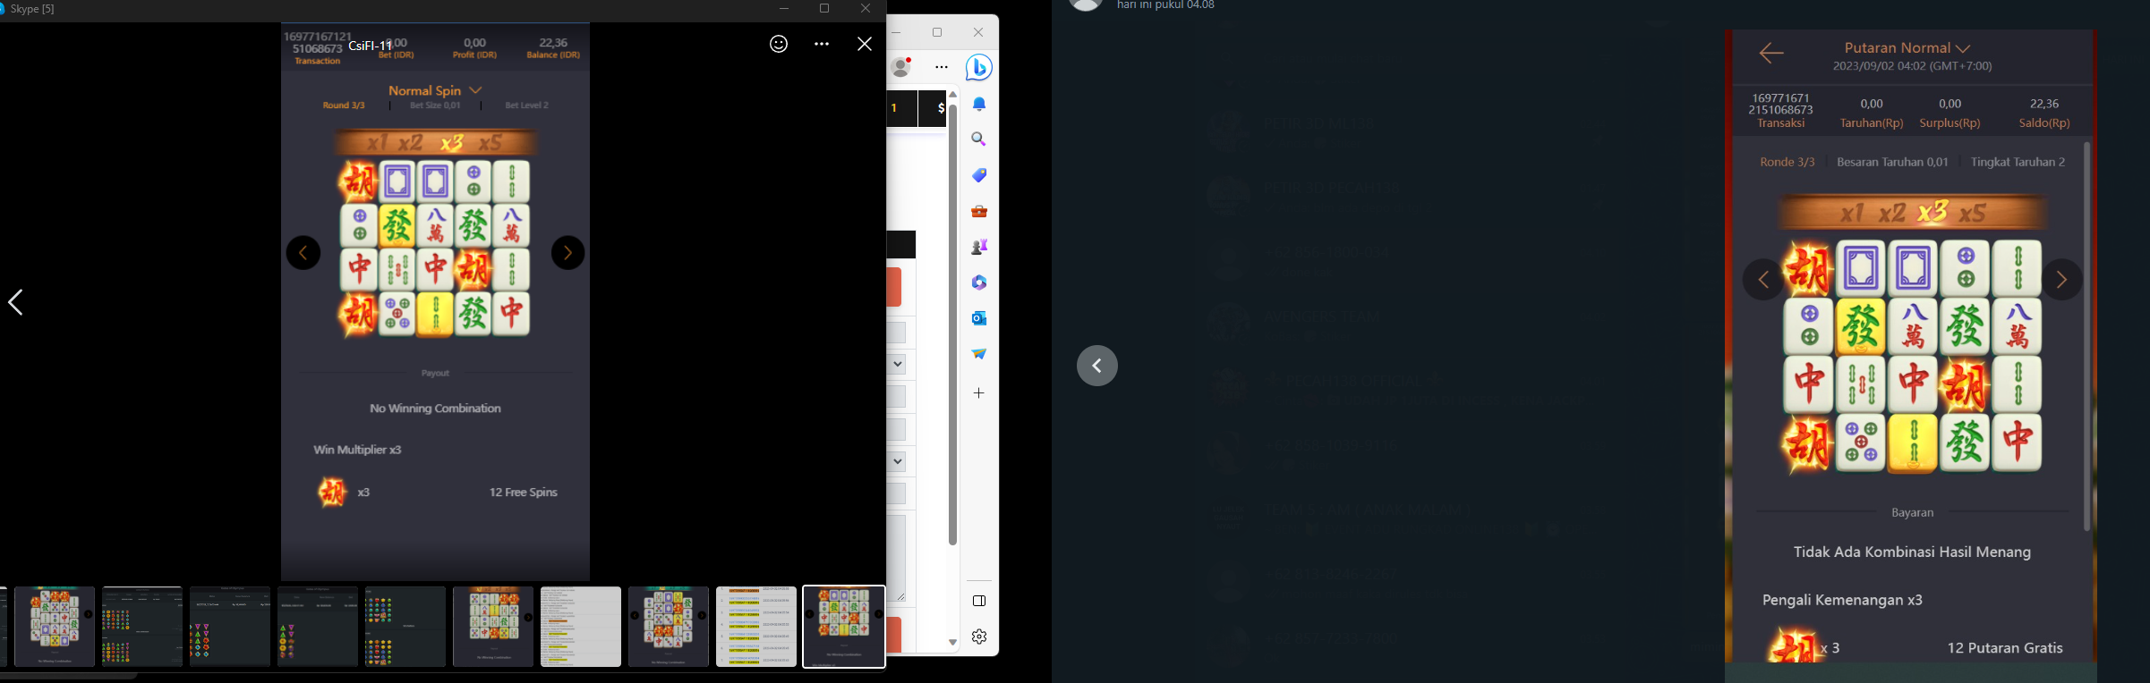This screenshot has height=683, width=2150.
Task: Open Edge sidebar settings gear
Action: tap(979, 637)
